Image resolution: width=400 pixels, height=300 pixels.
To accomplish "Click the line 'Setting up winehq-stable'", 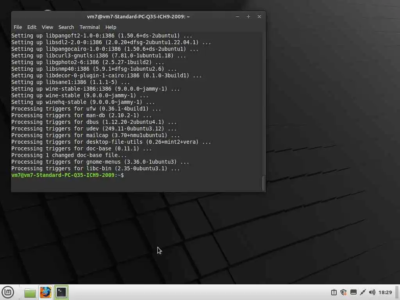I will coord(83,102).
